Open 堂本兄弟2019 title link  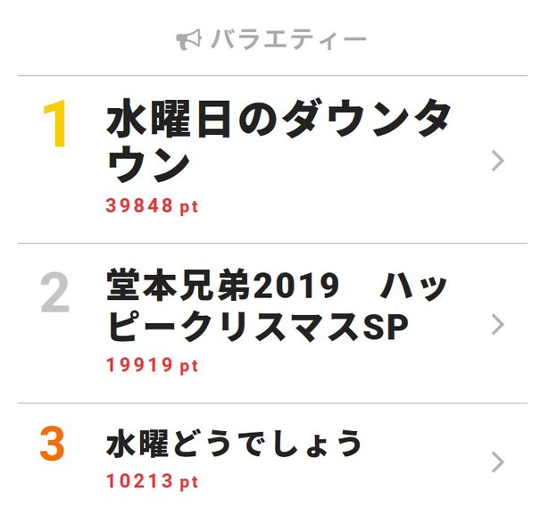click(223, 287)
